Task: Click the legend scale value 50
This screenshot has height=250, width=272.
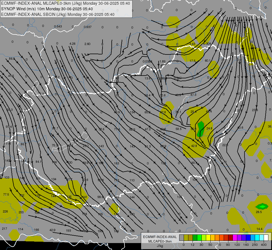Action: pos(210,245)
